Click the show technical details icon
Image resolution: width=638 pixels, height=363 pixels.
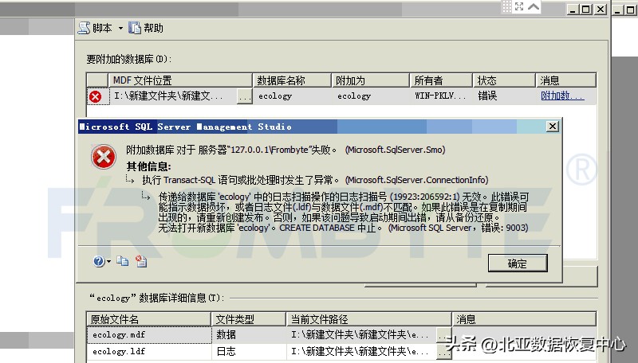coord(141,260)
